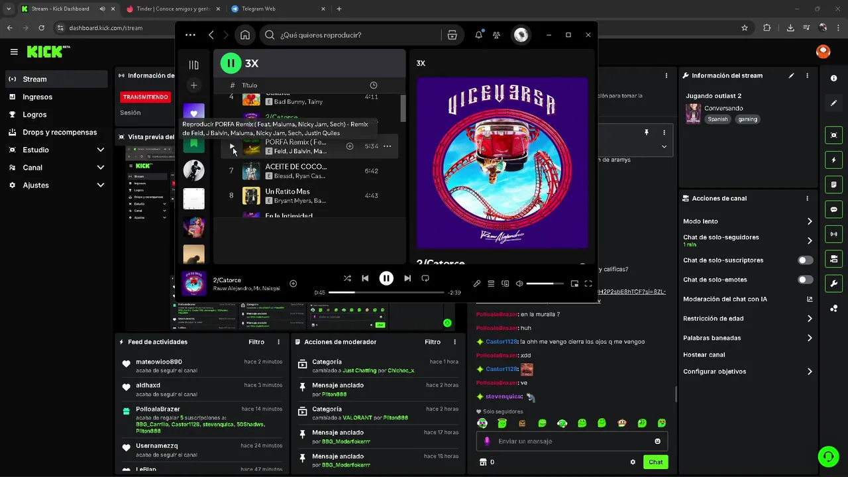Open chat settings gear icon
This screenshot has width=848, height=477.
[633, 462]
